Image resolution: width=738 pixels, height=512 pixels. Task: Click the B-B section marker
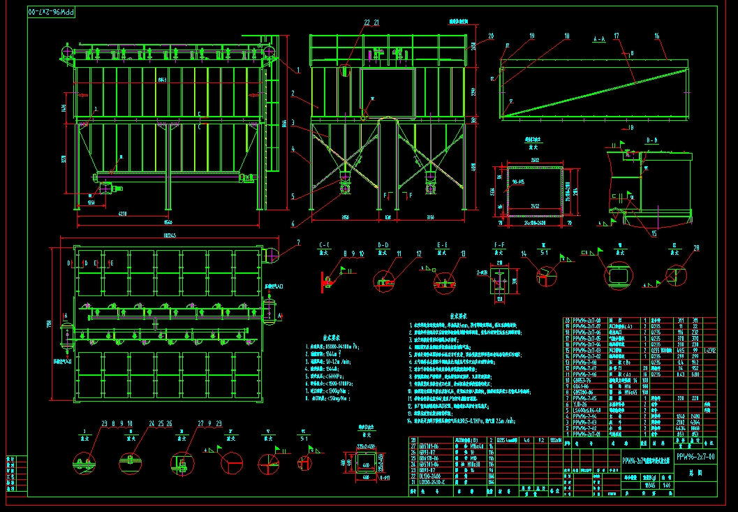(x=651, y=140)
